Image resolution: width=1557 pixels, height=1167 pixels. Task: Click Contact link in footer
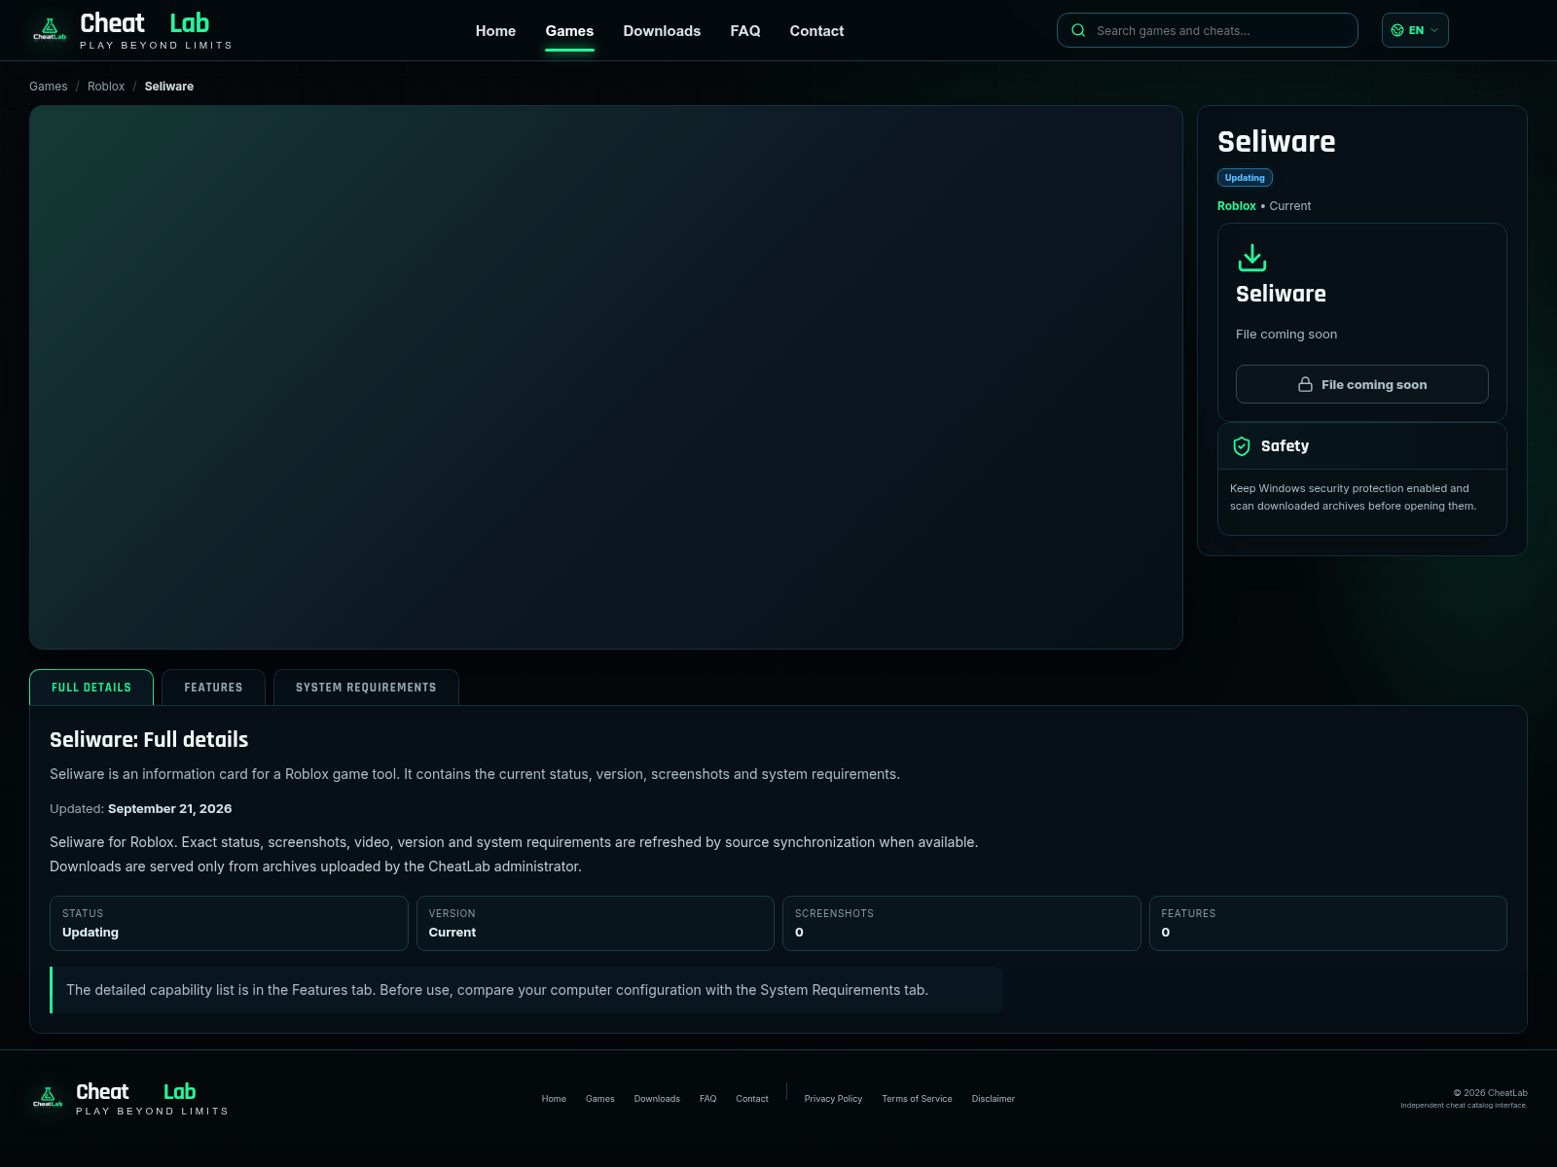pos(752,1099)
